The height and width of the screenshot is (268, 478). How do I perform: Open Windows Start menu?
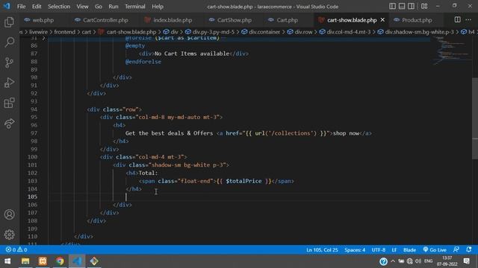(7, 261)
